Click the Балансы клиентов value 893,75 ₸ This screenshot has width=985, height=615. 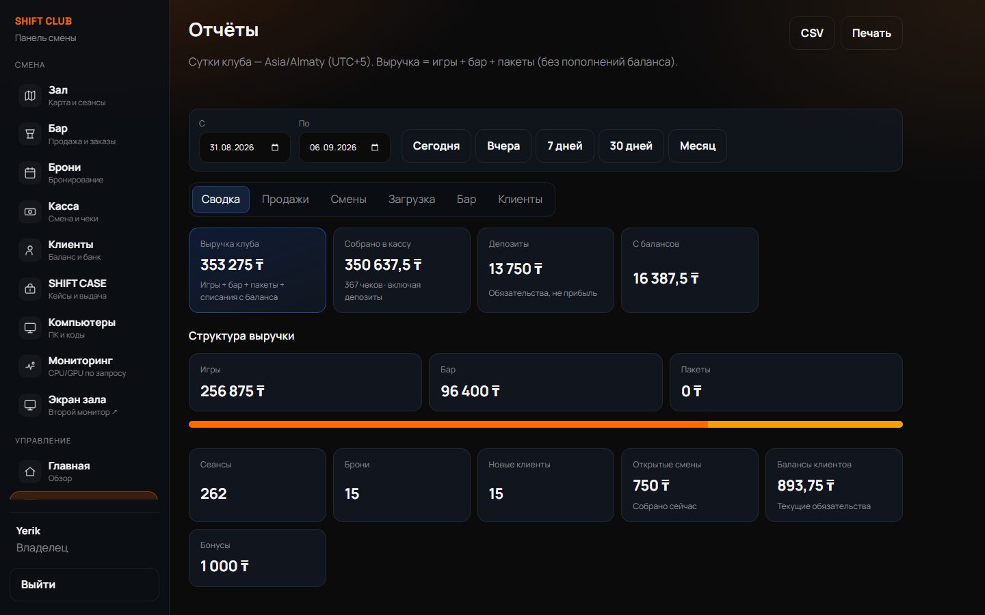[x=806, y=486]
